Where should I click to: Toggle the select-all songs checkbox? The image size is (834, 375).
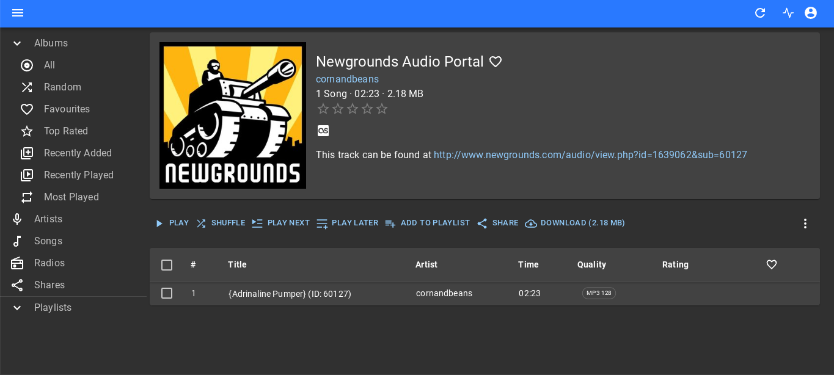pyautogui.click(x=167, y=264)
